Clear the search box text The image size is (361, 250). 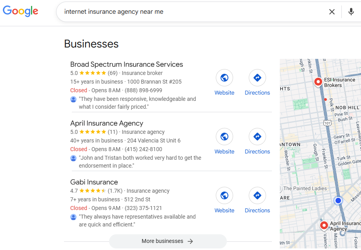click(332, 12)
